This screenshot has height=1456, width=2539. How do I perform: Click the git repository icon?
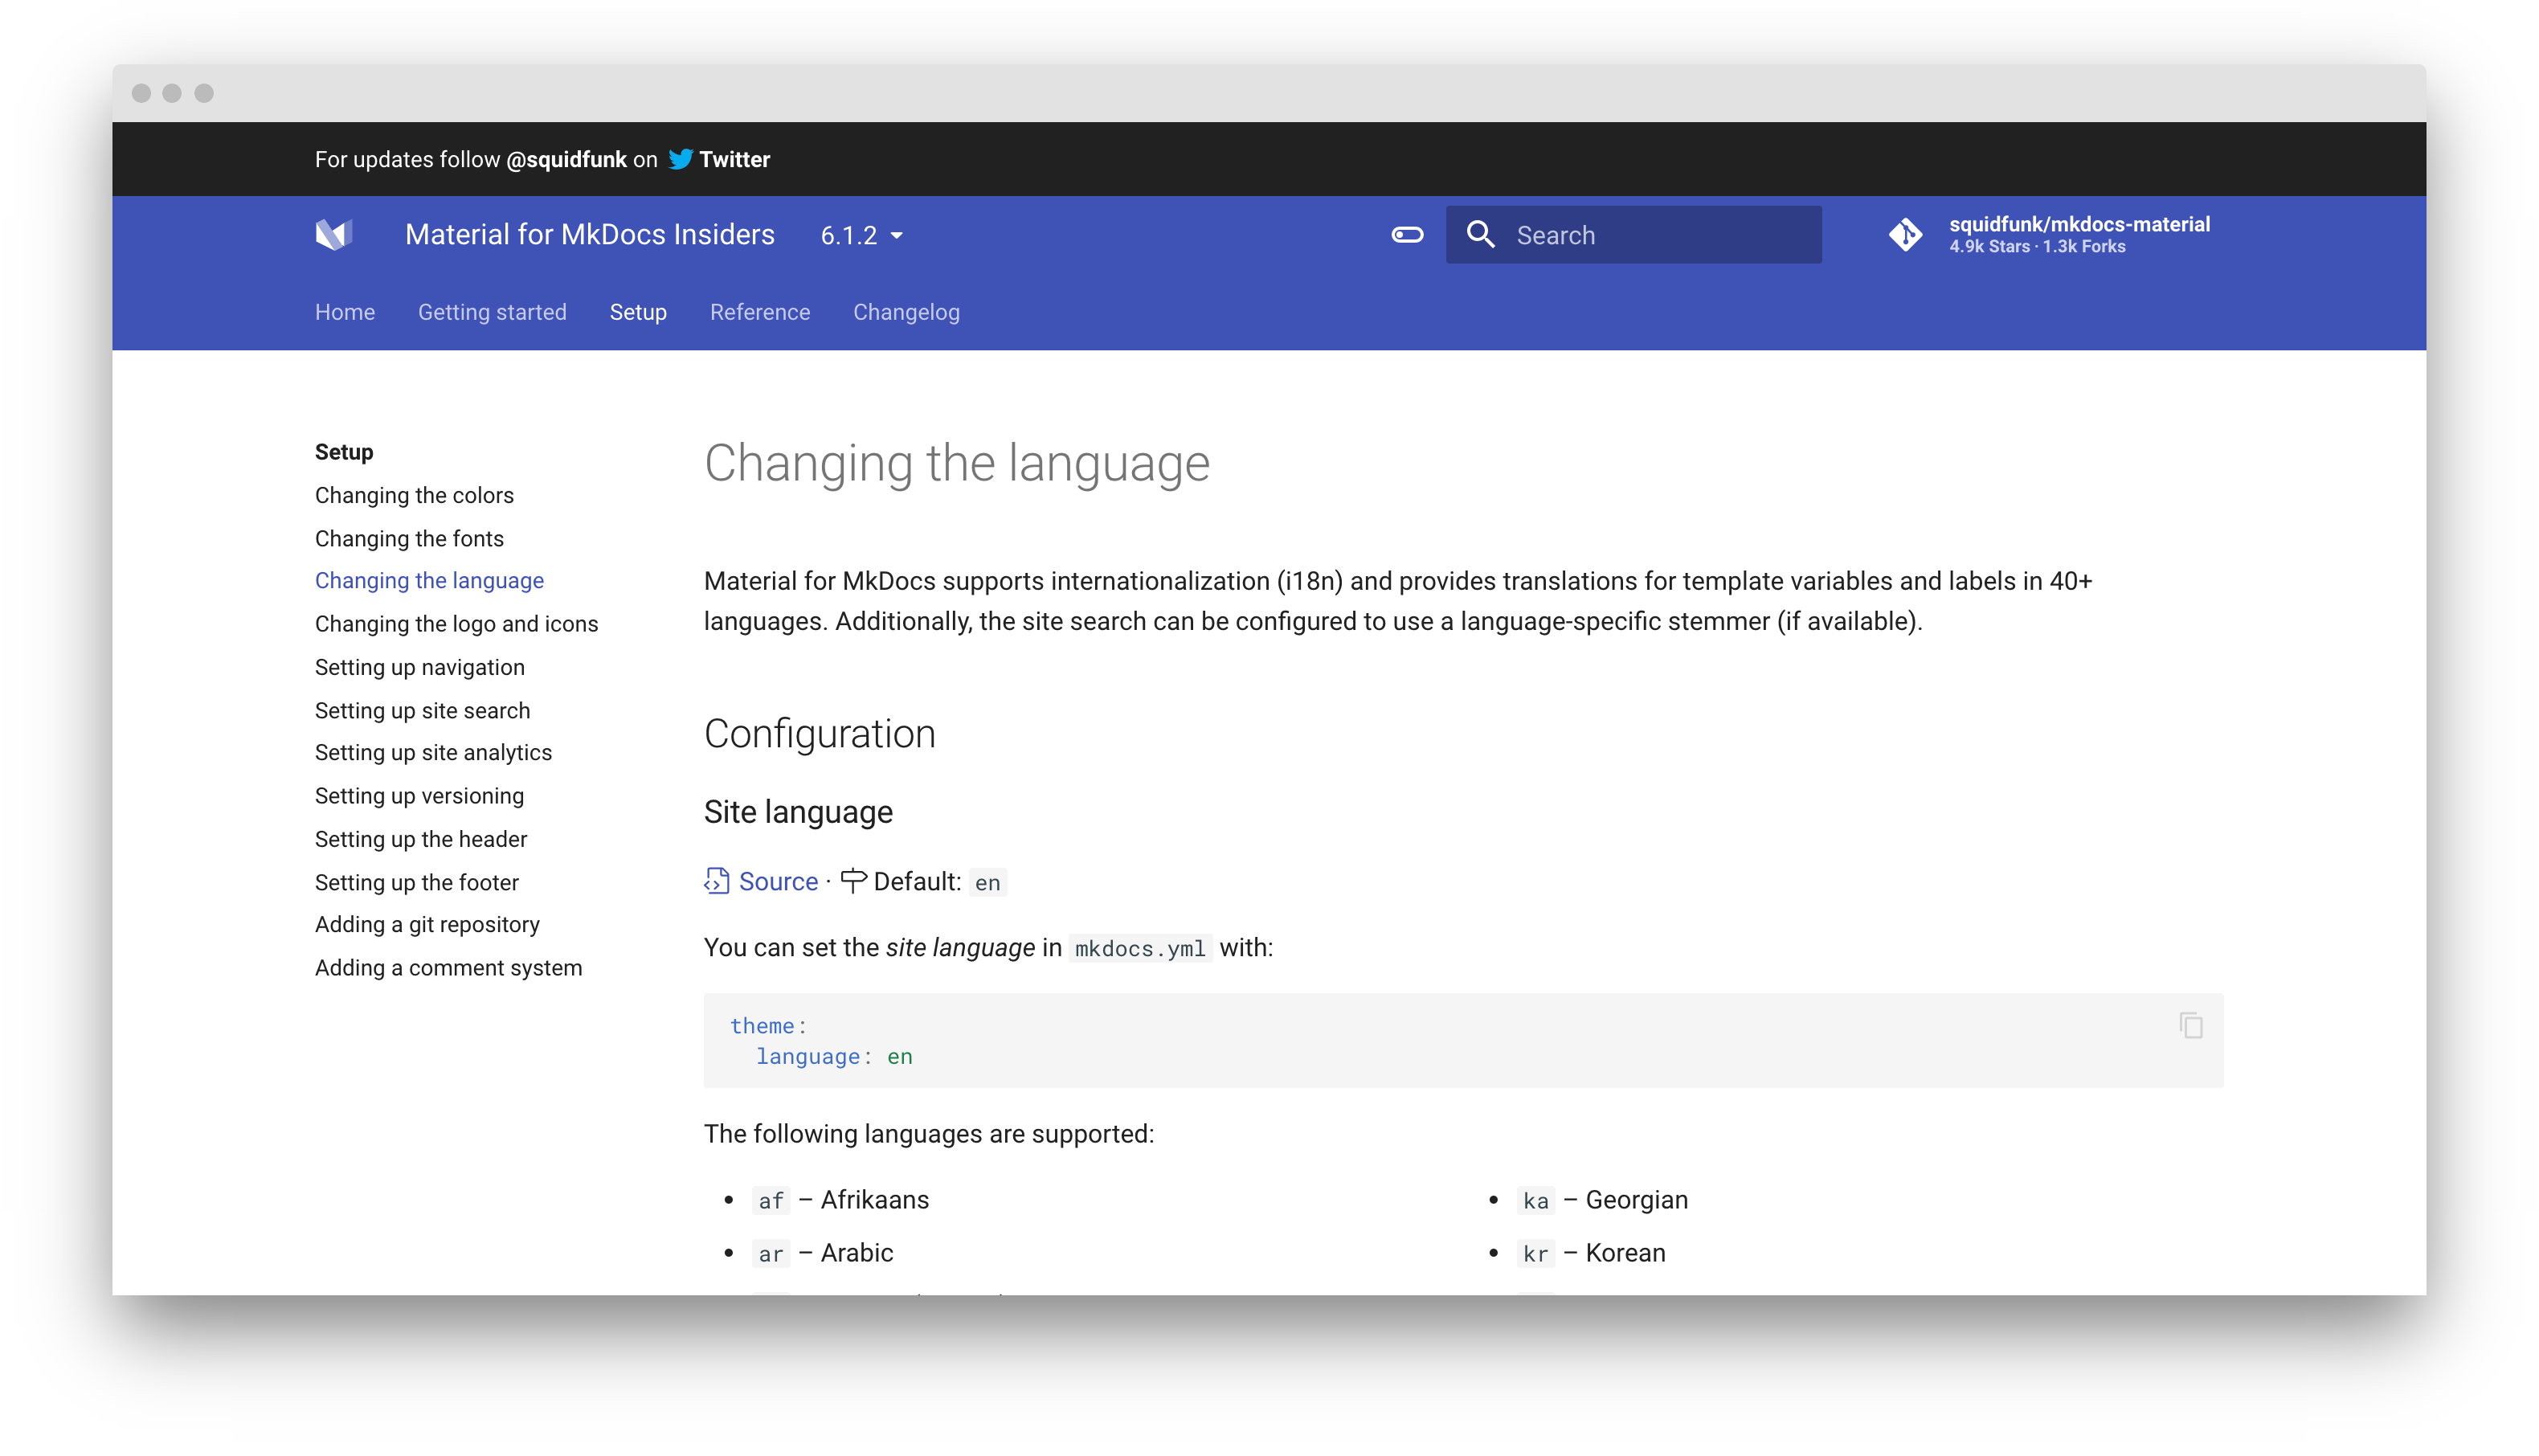pyautogui.click(x=1905, y=235)
